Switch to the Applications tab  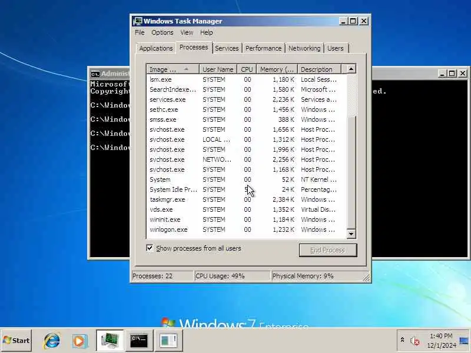click(x=156, y=48)
